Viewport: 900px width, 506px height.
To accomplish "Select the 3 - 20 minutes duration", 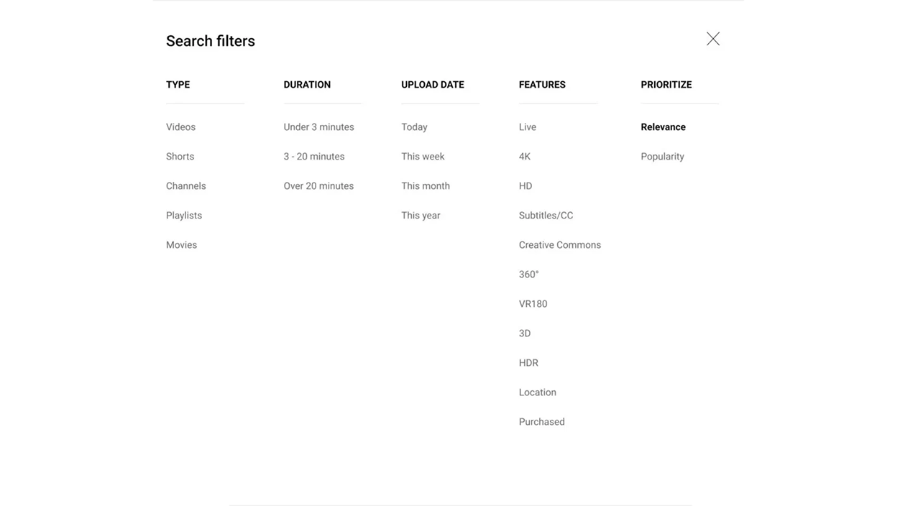I will coord(314,155).
